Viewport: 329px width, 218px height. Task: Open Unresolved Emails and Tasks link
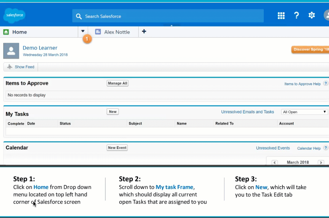point(247,112)
